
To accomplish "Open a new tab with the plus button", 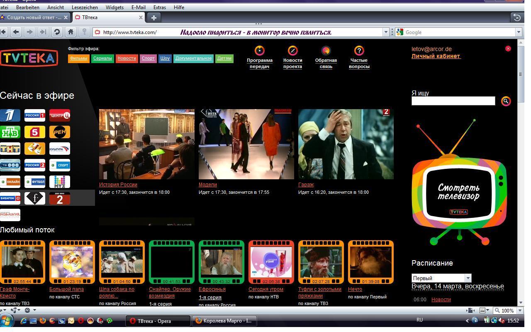I will click(153, 17).
